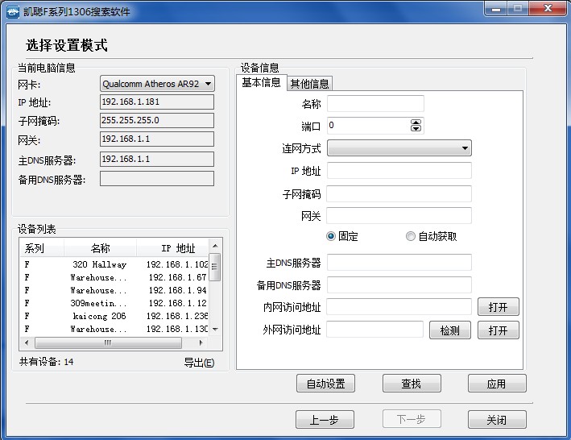
Task: Click 导出(E) export link
Action: (x=199, y=363)
